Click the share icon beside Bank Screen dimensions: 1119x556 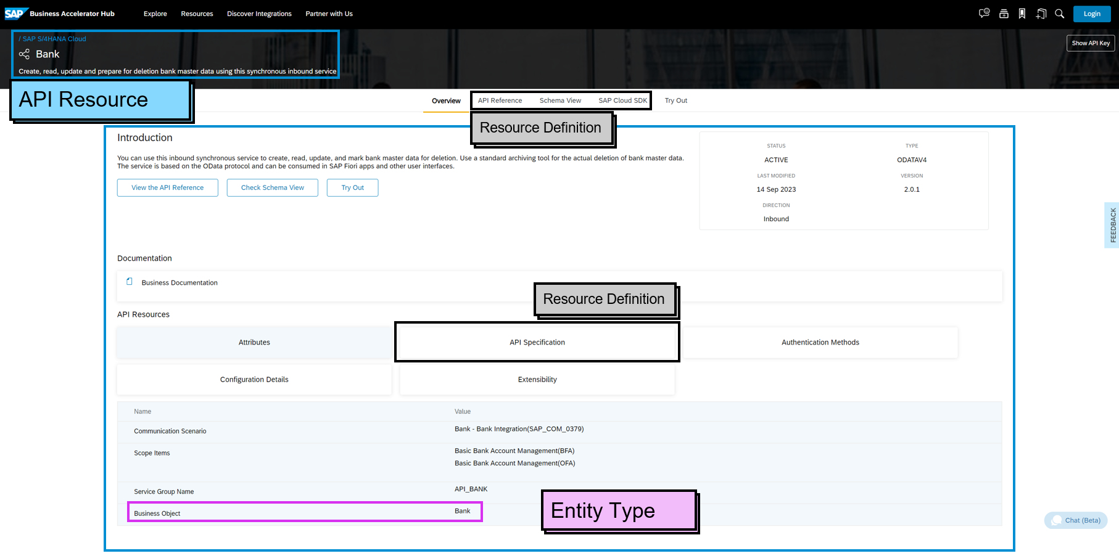pyautogui.click(x=24, y=54)
